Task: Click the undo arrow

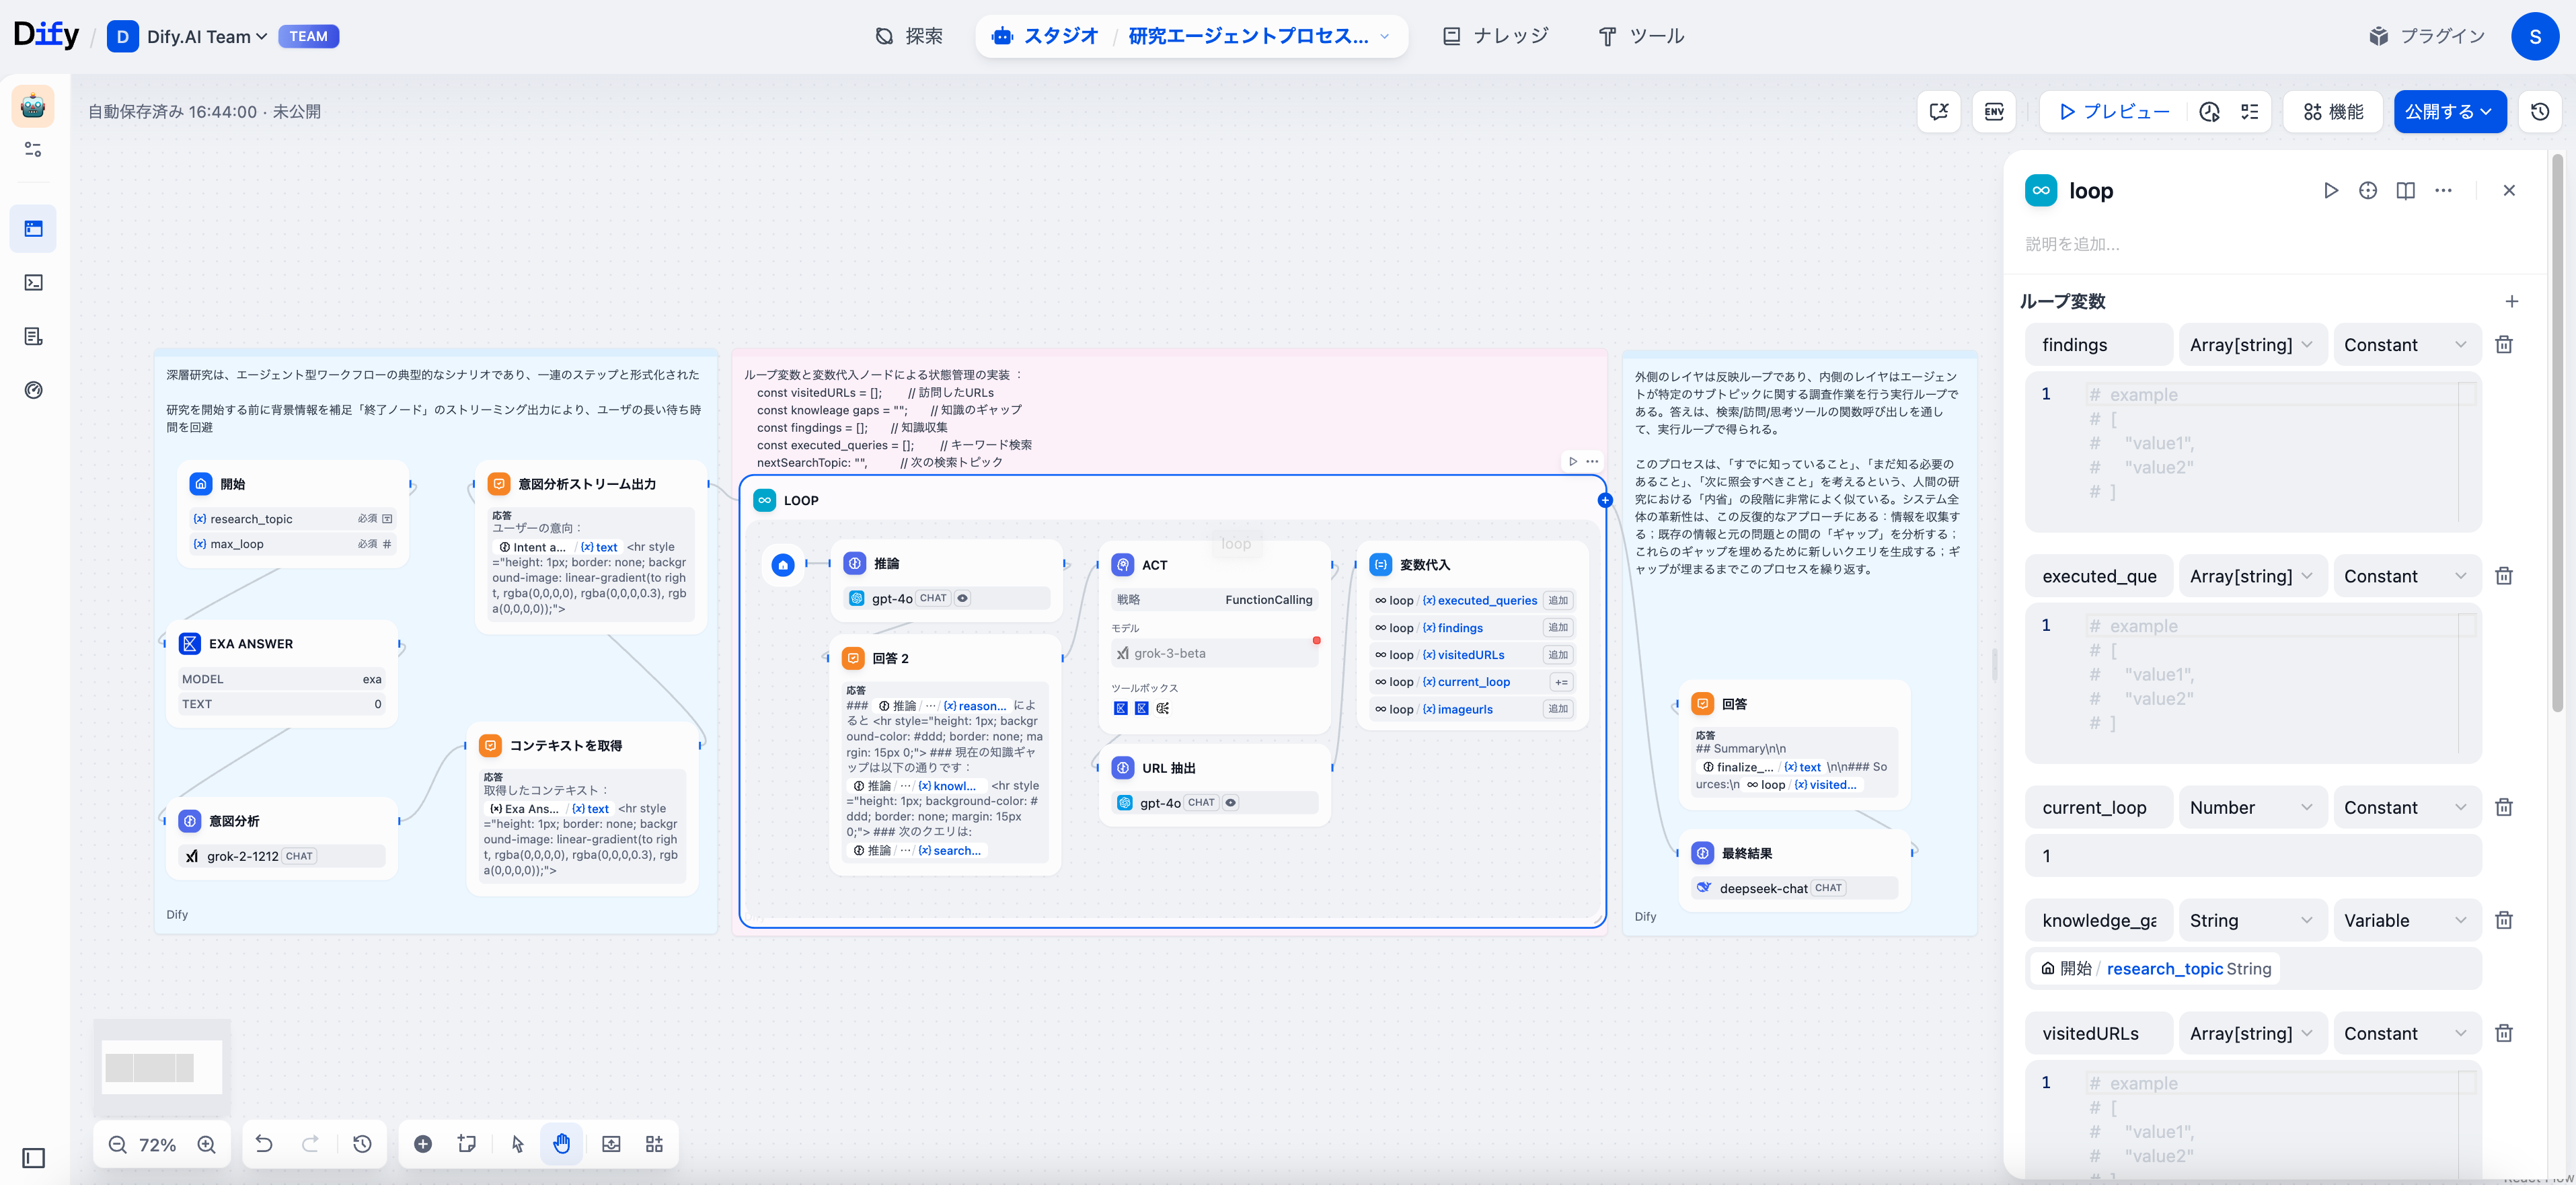Action: pos(264,1144)
